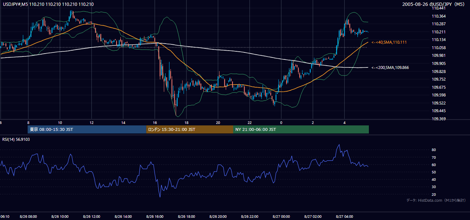Click the 8/26 08:00 timestamp label

[28, 217]
